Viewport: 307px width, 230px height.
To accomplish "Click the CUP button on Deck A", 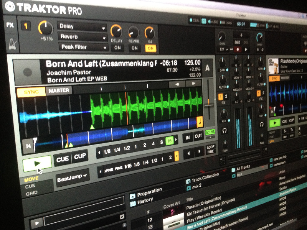I will [80, 156].
